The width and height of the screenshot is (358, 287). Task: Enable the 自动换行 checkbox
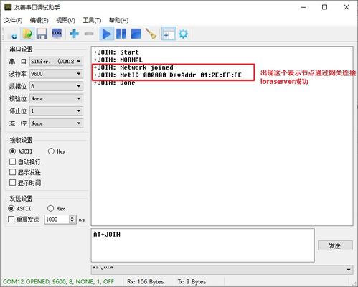12,161
